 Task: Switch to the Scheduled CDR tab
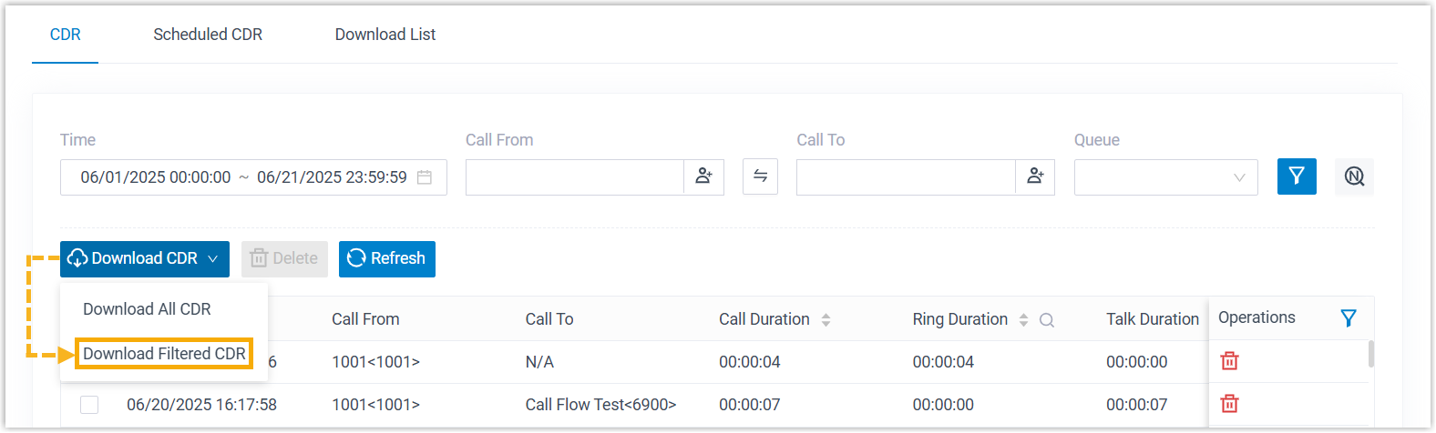point(208,35)
